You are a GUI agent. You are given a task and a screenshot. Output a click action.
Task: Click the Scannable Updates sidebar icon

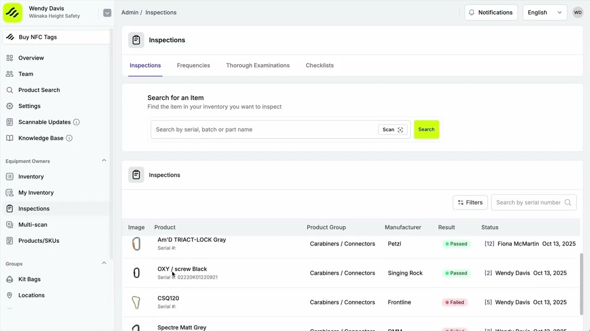click(10, 122)
